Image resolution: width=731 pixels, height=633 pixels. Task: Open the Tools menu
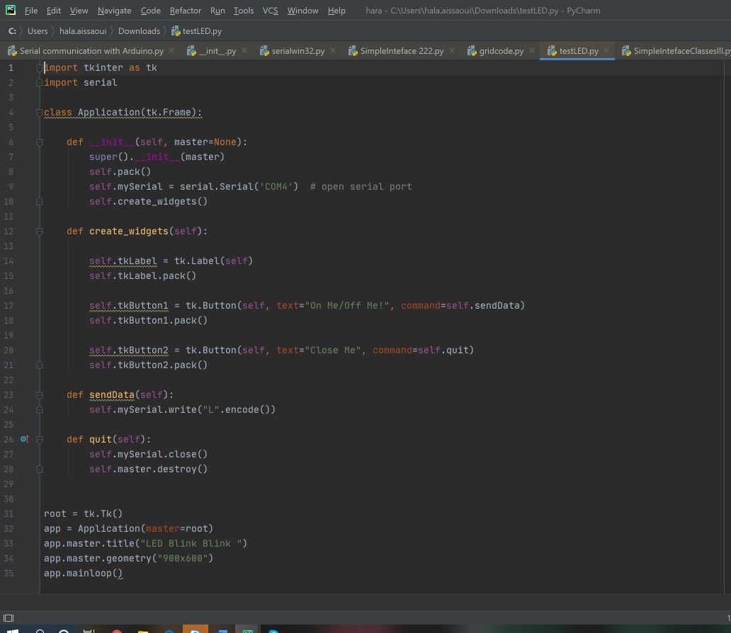click(244, 10)
